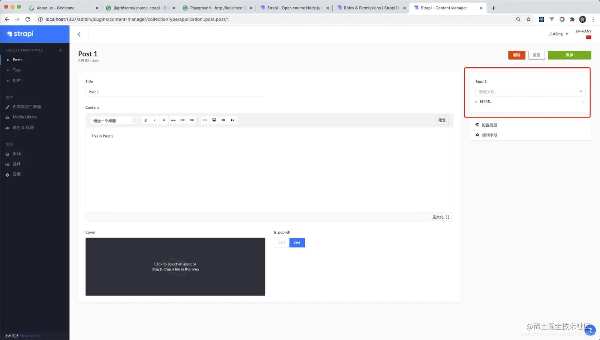This screenshot has height=340, width=600.
Task: Switch to the Playground browser tab
Action: pyautogui.click(x=217, y=8)
